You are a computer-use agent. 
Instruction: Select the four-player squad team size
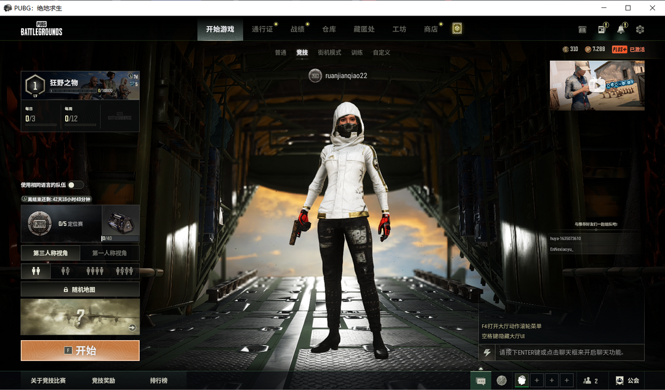click(124, 271)
